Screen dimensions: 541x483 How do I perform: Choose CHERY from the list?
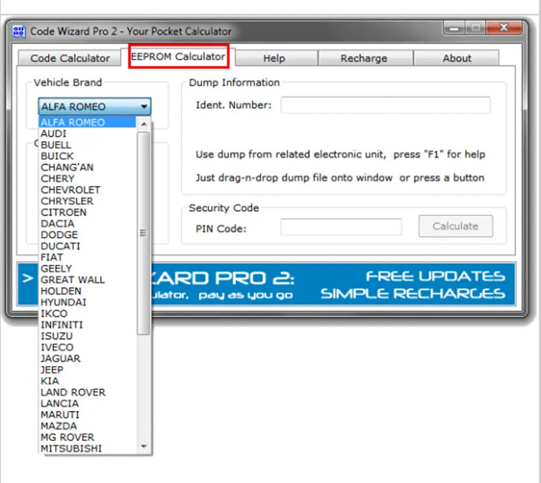pos(87,178)
